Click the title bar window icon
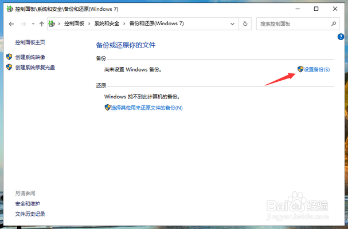The width and height of the screenshot is (348, 229). (10, 9)
